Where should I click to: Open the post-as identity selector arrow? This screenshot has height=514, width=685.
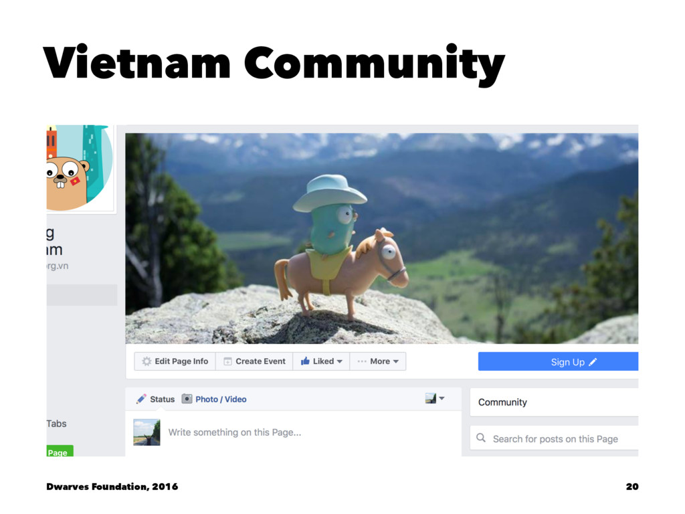pos(442,398)
